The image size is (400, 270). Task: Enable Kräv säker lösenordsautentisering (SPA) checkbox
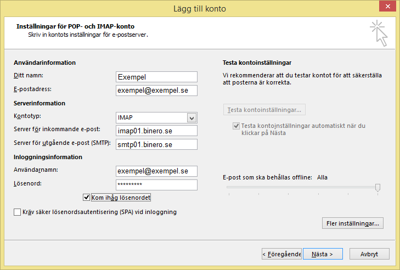(x=17, y=212)
